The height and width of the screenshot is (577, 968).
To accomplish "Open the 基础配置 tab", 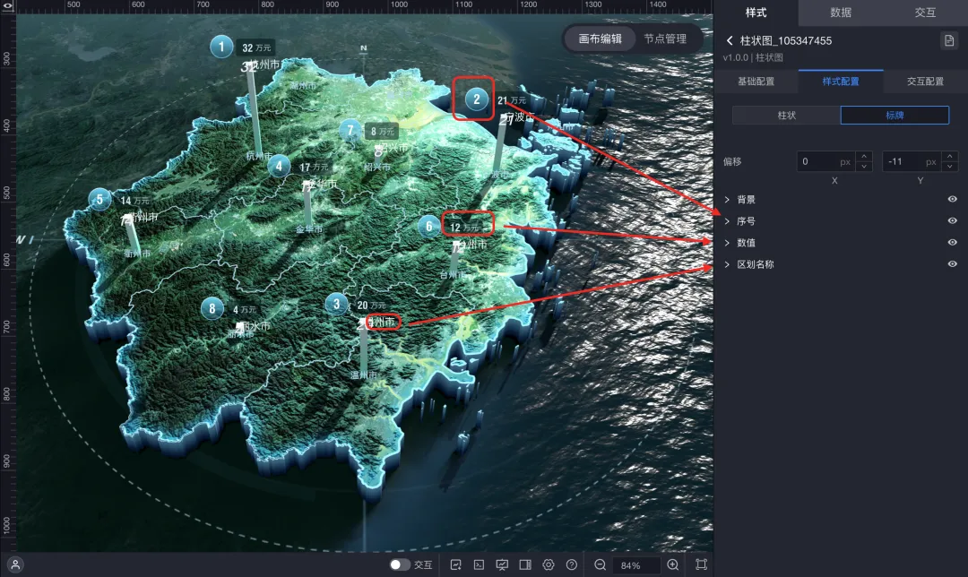I will coord(756,82).
